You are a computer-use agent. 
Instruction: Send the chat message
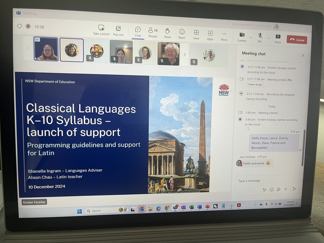(294, 189)
